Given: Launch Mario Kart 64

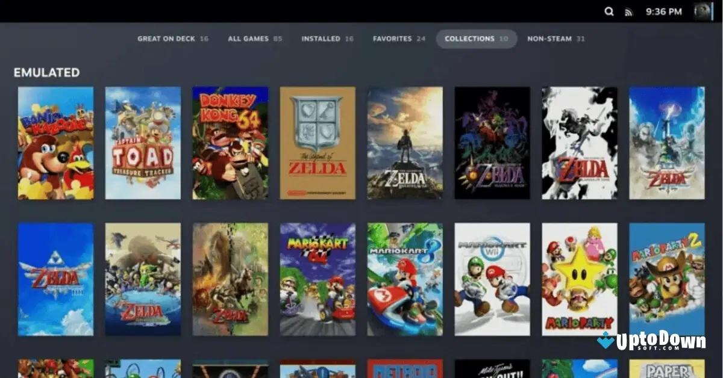Looking at the screenshot, I should (318, 279).
